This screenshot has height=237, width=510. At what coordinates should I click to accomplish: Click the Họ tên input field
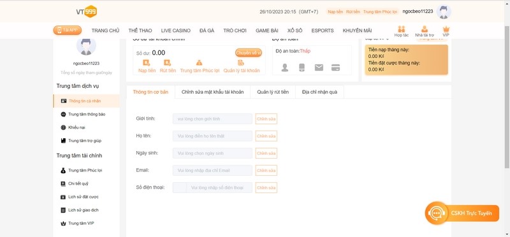tap(212, 136)
